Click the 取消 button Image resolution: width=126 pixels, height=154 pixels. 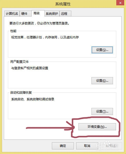(87, 146)
